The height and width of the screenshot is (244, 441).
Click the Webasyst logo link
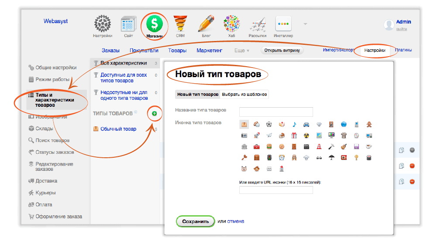55,21
